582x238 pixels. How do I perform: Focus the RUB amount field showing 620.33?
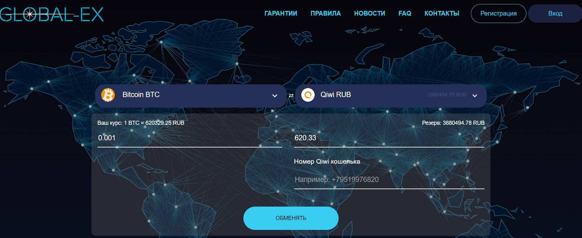[389, 138]
